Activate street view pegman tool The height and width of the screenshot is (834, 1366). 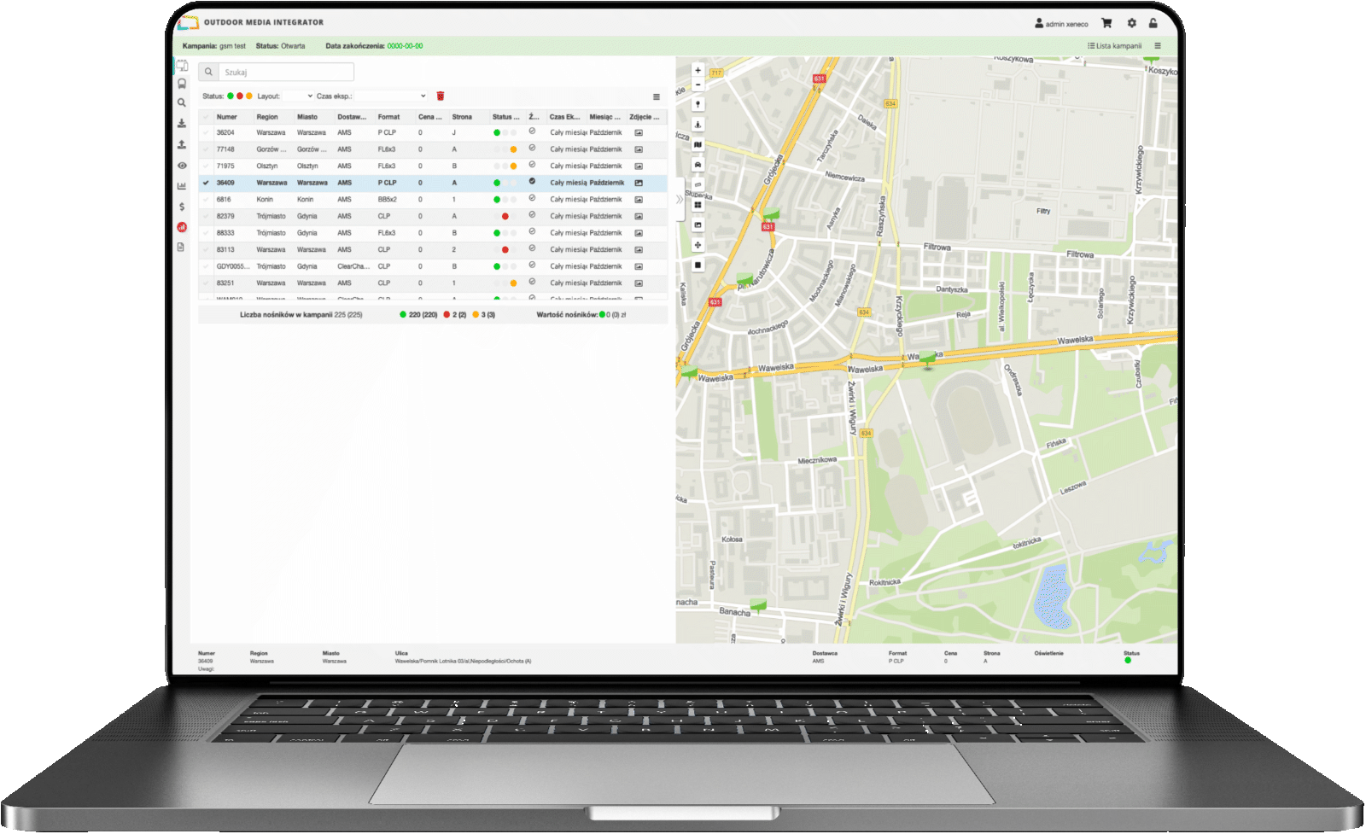click(x=698, y=125)
